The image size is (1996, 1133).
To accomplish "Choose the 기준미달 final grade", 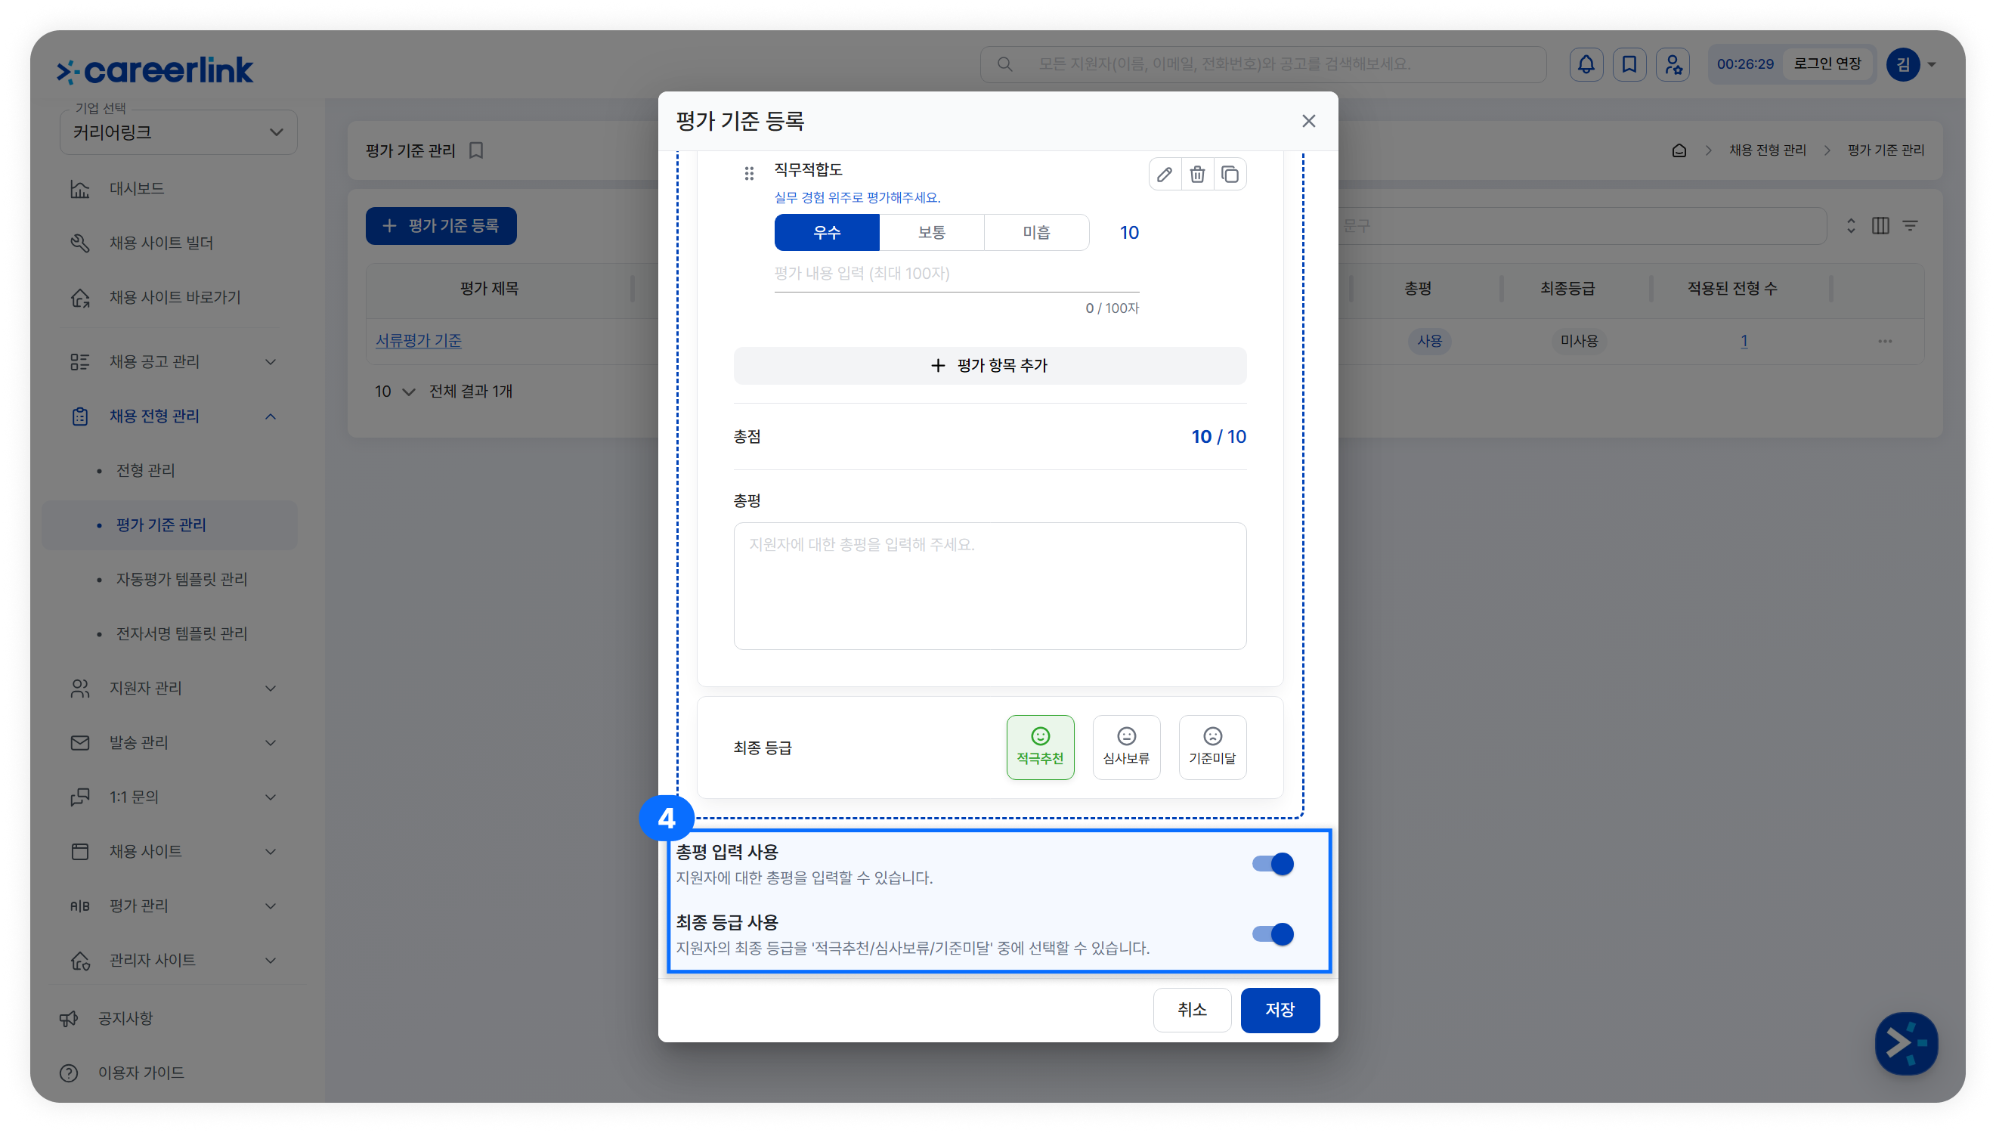I will point(1212,747).
